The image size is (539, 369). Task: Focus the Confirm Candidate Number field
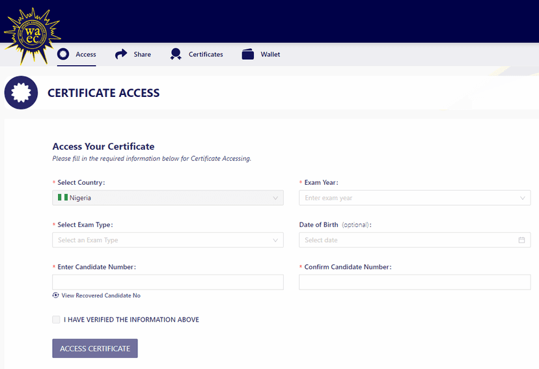415,282
